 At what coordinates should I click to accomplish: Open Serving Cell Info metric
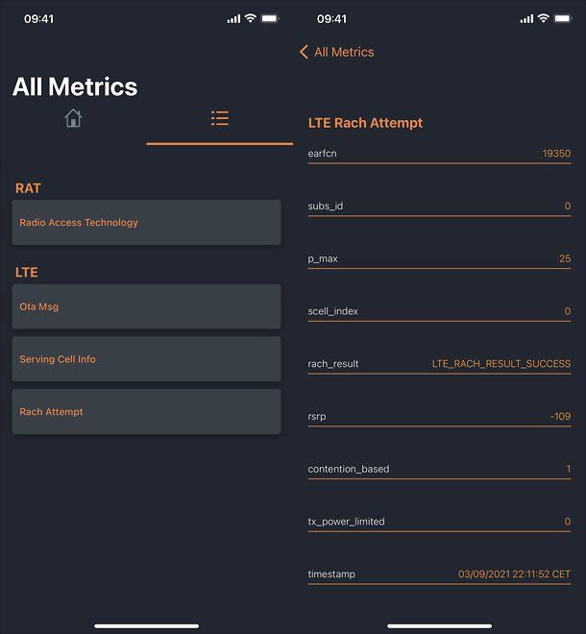pyautogui.click(x=146, y=359)
